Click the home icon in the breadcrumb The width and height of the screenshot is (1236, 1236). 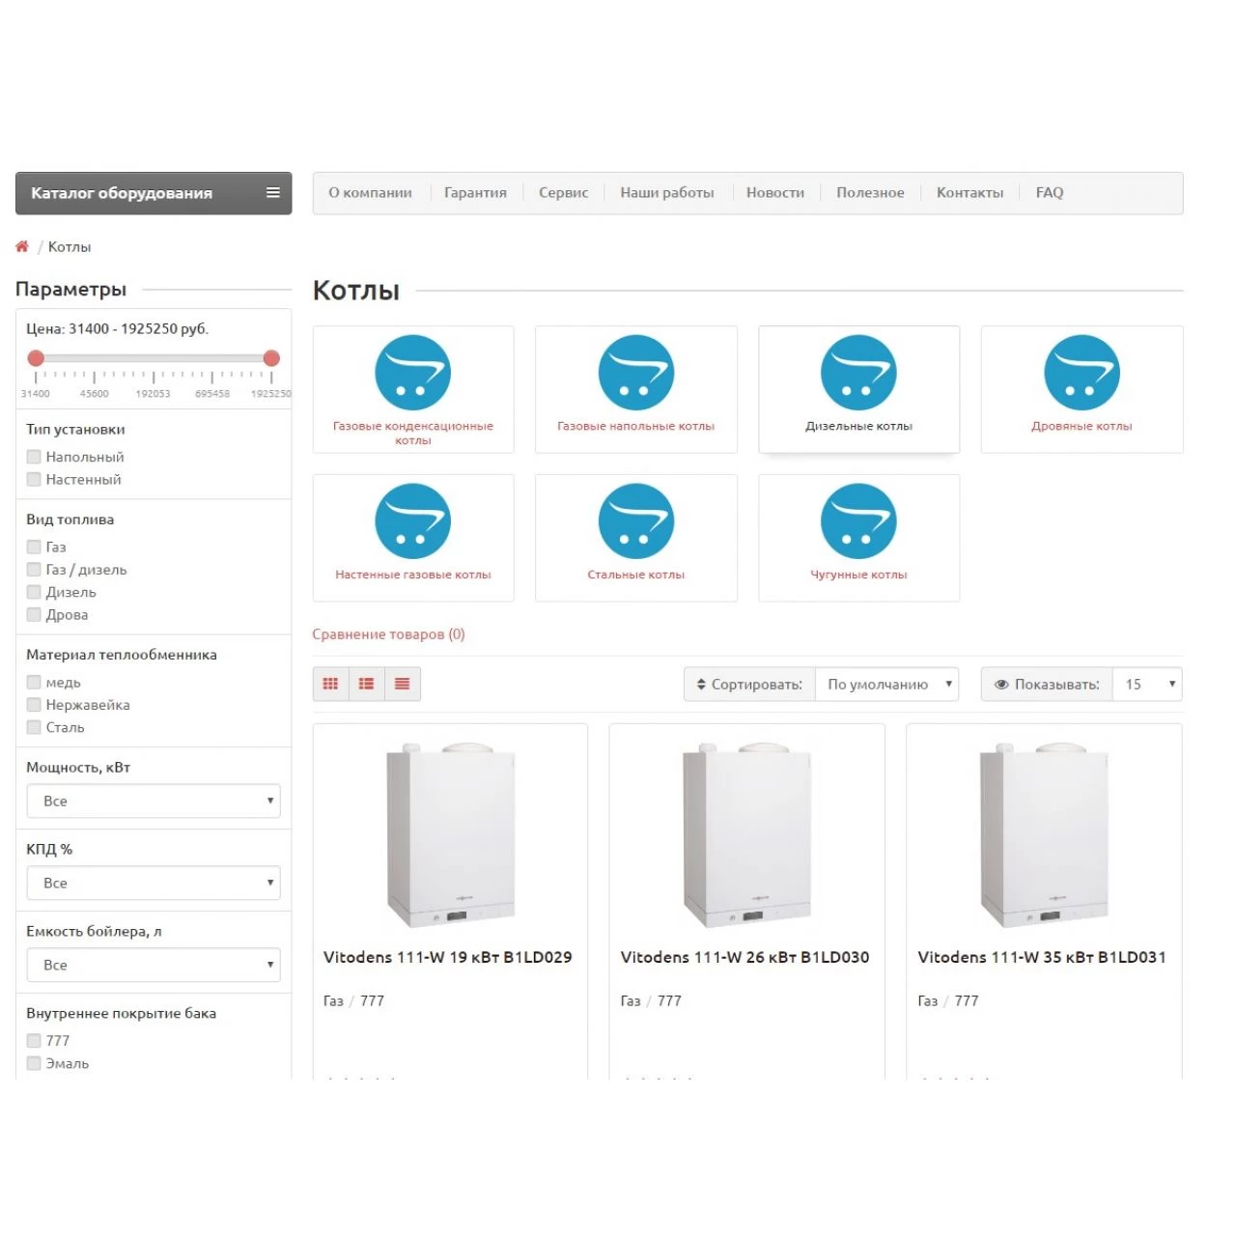tap(22, 246)
